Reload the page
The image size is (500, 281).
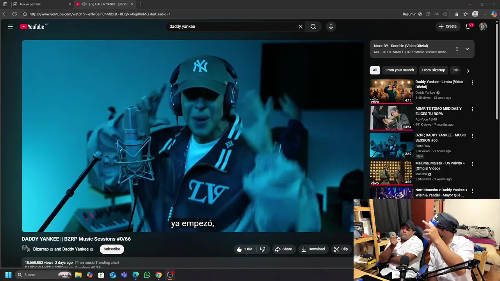[14, 14]
